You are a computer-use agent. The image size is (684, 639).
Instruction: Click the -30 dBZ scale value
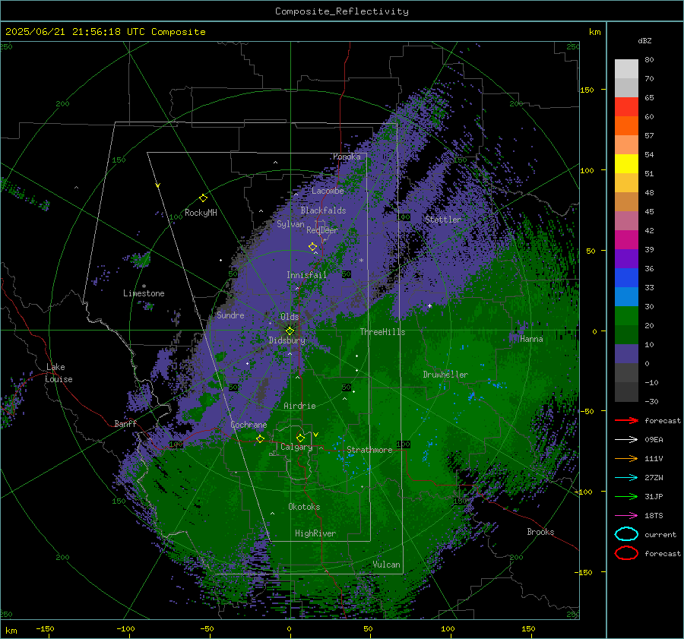click(651, 401)
